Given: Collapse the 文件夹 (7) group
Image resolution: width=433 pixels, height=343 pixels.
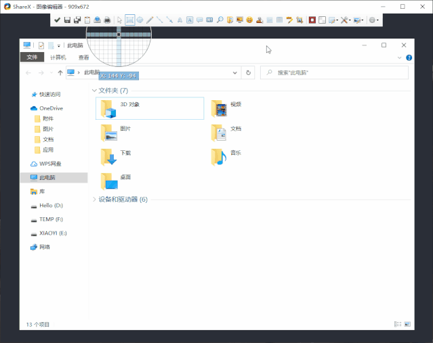Looking at the screenshot, I should [x=94, y=91].
